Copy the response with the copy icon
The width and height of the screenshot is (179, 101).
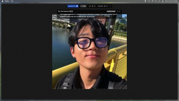click(117, 11)
